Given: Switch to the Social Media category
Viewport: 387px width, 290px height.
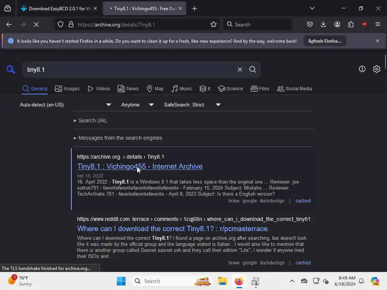Looking at the screenshot, I should click(x=294, y=88).
